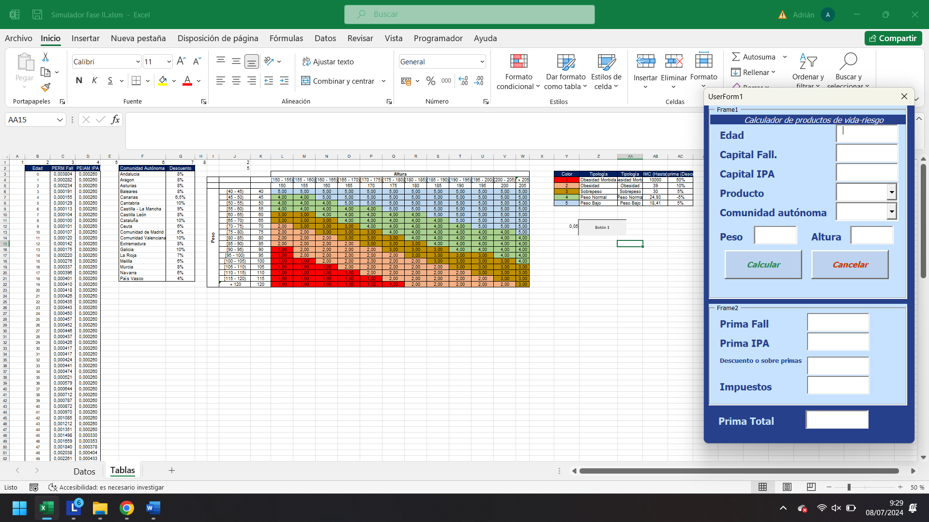929x522 pixels.
Task: Toggle Ajustar texto wrap option
Action: point(328,61)
